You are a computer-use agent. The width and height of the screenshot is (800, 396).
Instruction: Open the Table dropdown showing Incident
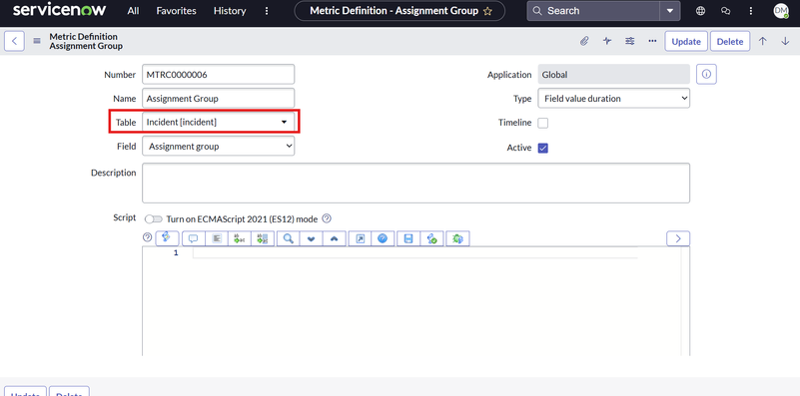[219, 123]
